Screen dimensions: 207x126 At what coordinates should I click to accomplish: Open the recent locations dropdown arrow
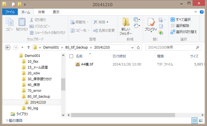pyautogui.click(x=22, y=48)
